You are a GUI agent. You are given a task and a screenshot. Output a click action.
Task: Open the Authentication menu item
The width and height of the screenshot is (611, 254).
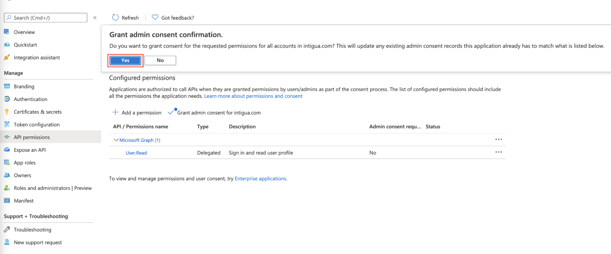click(x=30, y=99)
